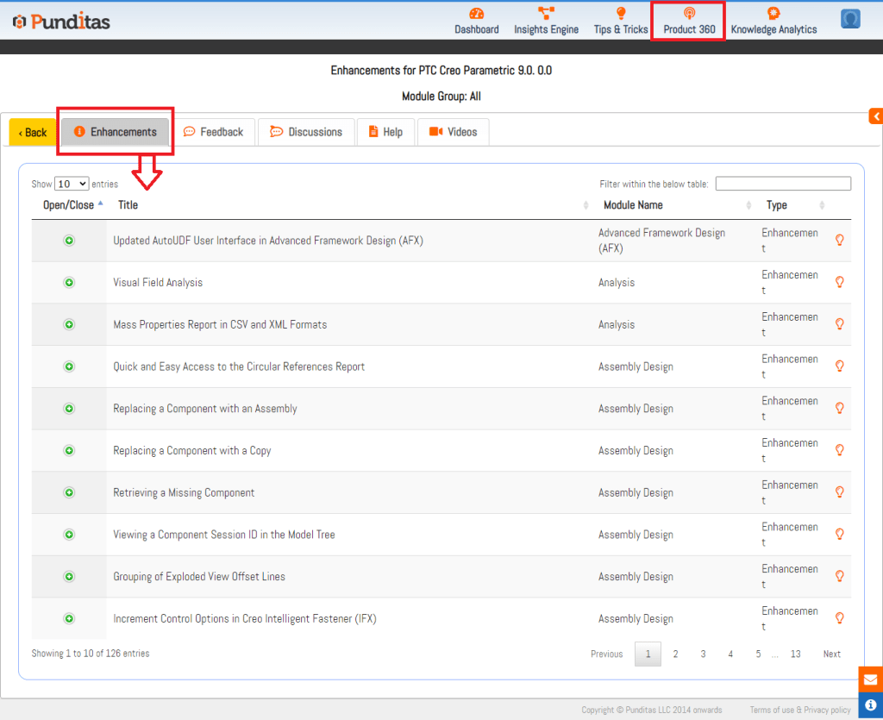Open the Dashboard from the top navigation
The width and height of the screenshot is (883, 720).
[476, 21]
